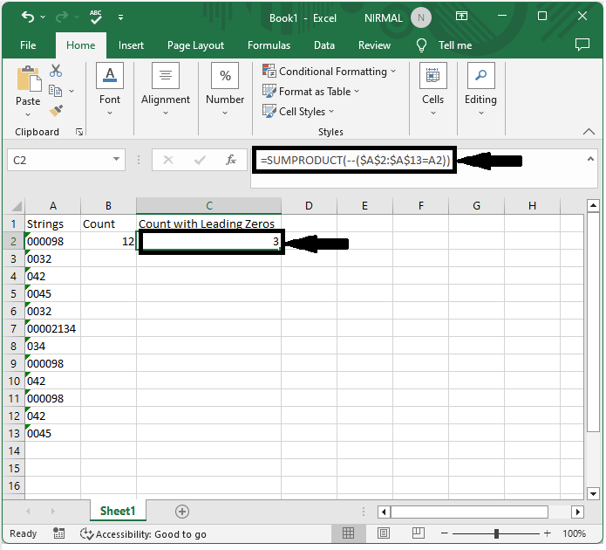Click the Select All corner triangle

(16, 206)
